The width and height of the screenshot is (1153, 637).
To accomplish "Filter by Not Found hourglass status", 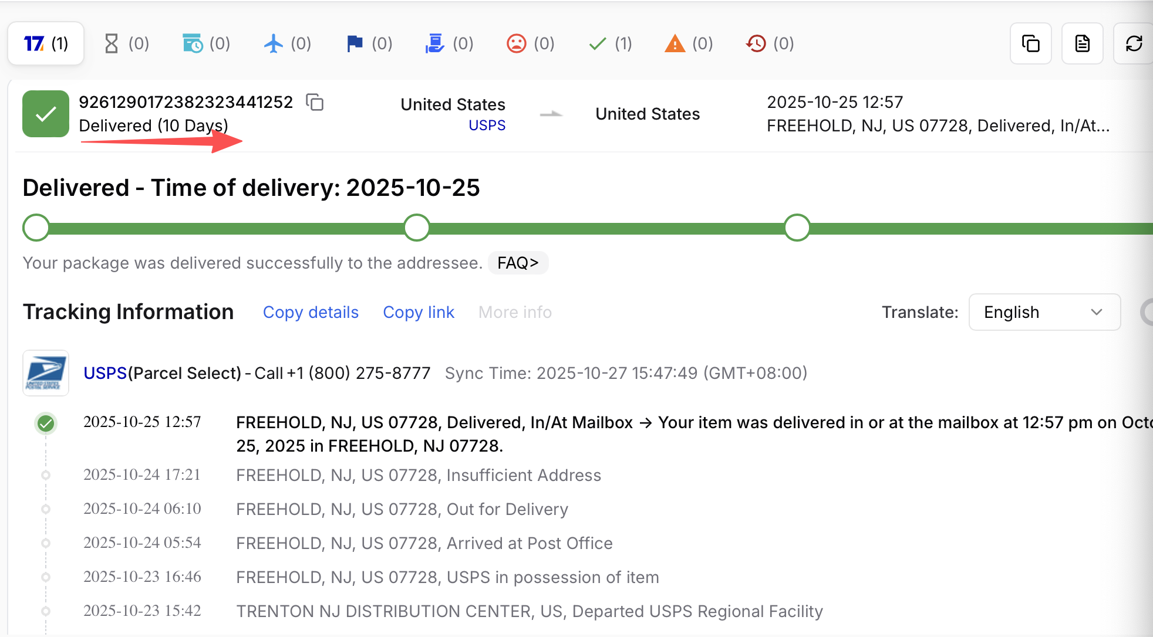I will [x=113, y=43].
